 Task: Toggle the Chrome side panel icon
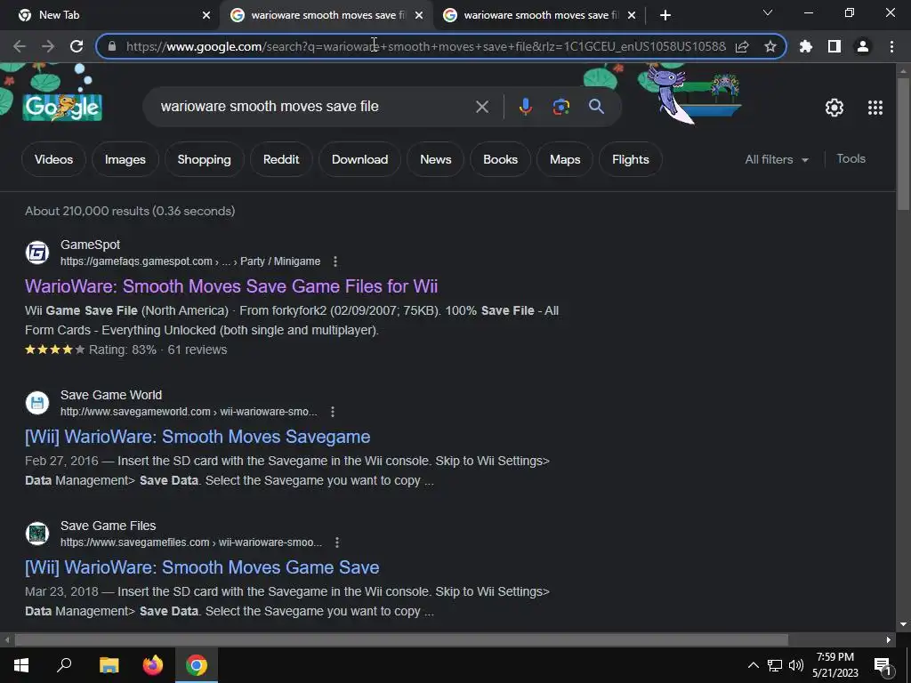coord(834,46)
